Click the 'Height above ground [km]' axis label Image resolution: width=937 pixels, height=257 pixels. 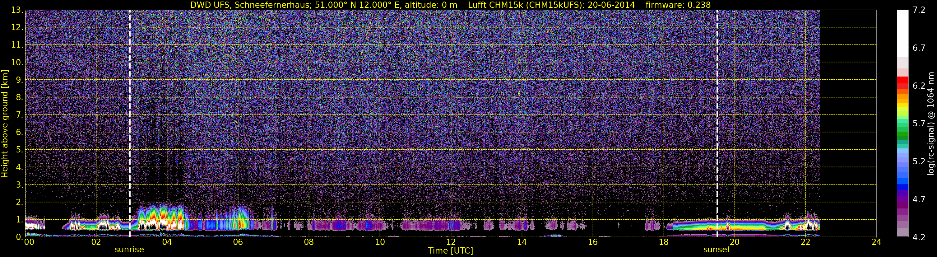click(x=5, y=124)
